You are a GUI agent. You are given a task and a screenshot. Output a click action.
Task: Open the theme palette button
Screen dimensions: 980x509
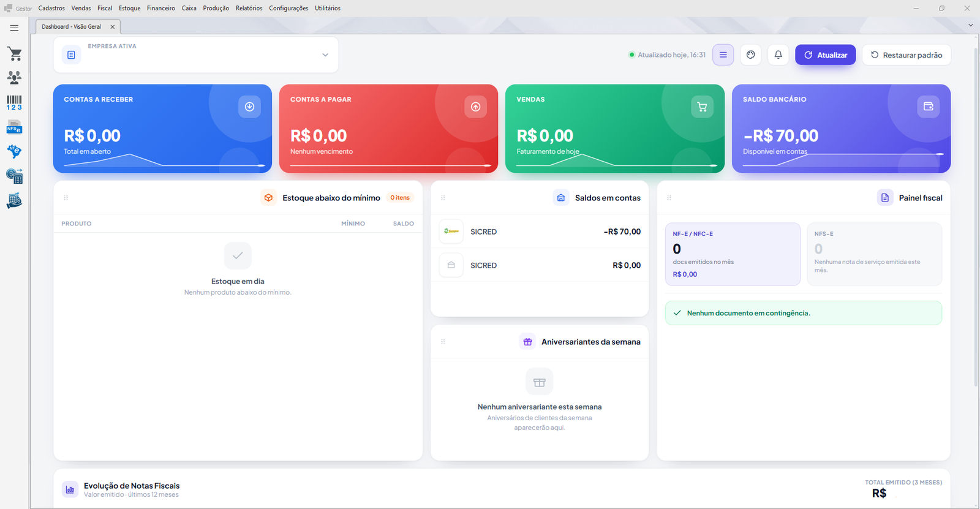tap(751, 55)
